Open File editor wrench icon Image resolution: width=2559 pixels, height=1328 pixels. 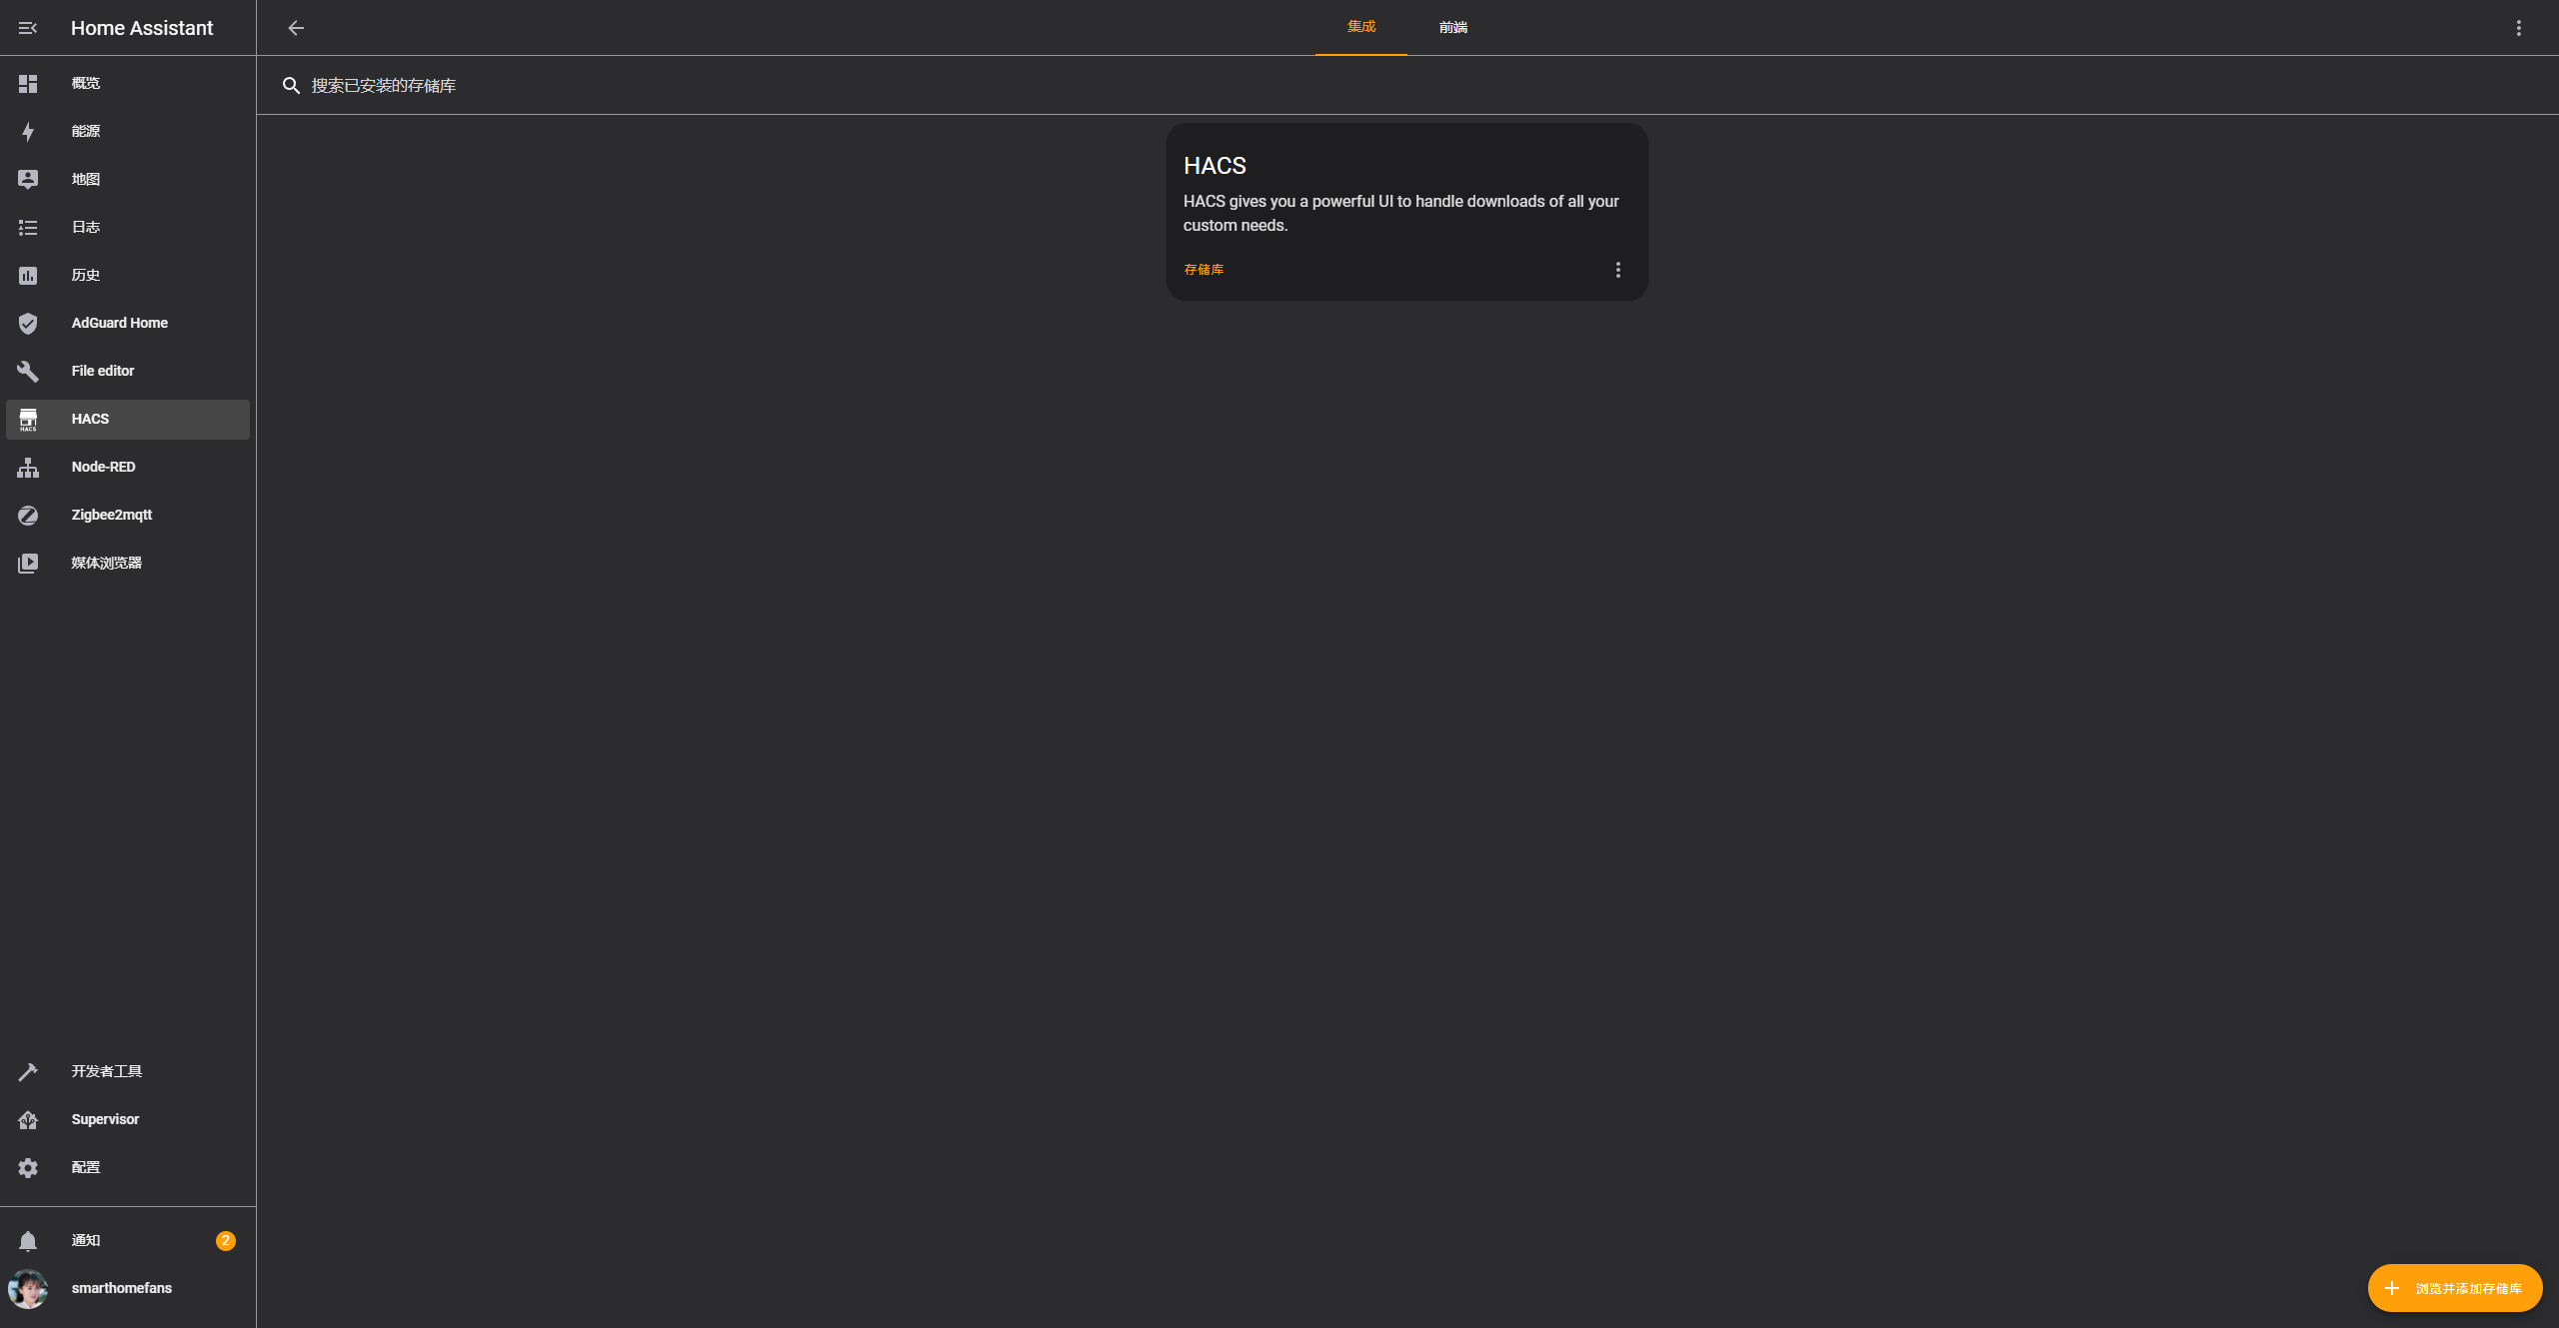(28, 372)
